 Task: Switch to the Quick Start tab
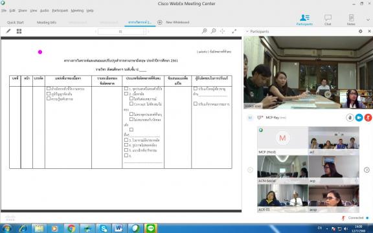tap(16, 23)
